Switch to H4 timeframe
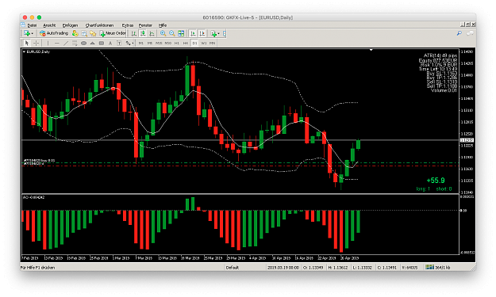Image resolution: width=496 pixels, height=297 pixels. (186, 44)
